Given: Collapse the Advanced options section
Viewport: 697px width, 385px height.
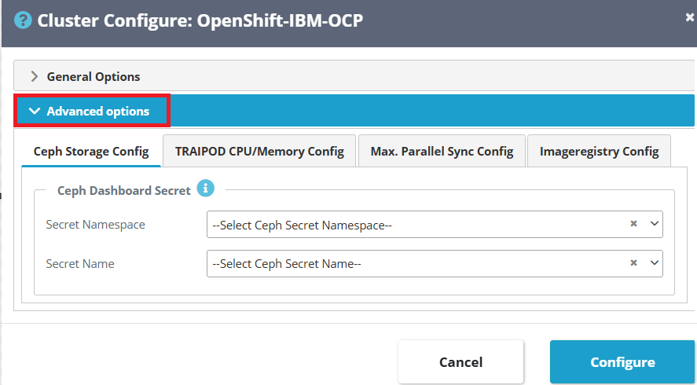Looking at the screenshot, I should 354,111.
